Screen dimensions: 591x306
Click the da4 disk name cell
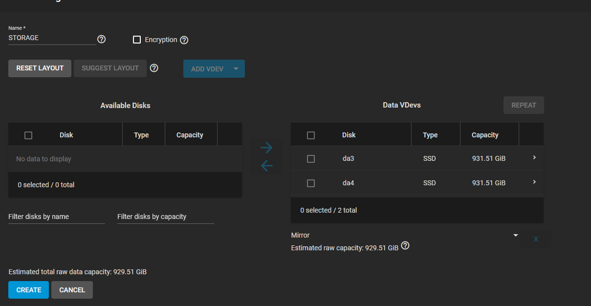(x=349, y=183)
